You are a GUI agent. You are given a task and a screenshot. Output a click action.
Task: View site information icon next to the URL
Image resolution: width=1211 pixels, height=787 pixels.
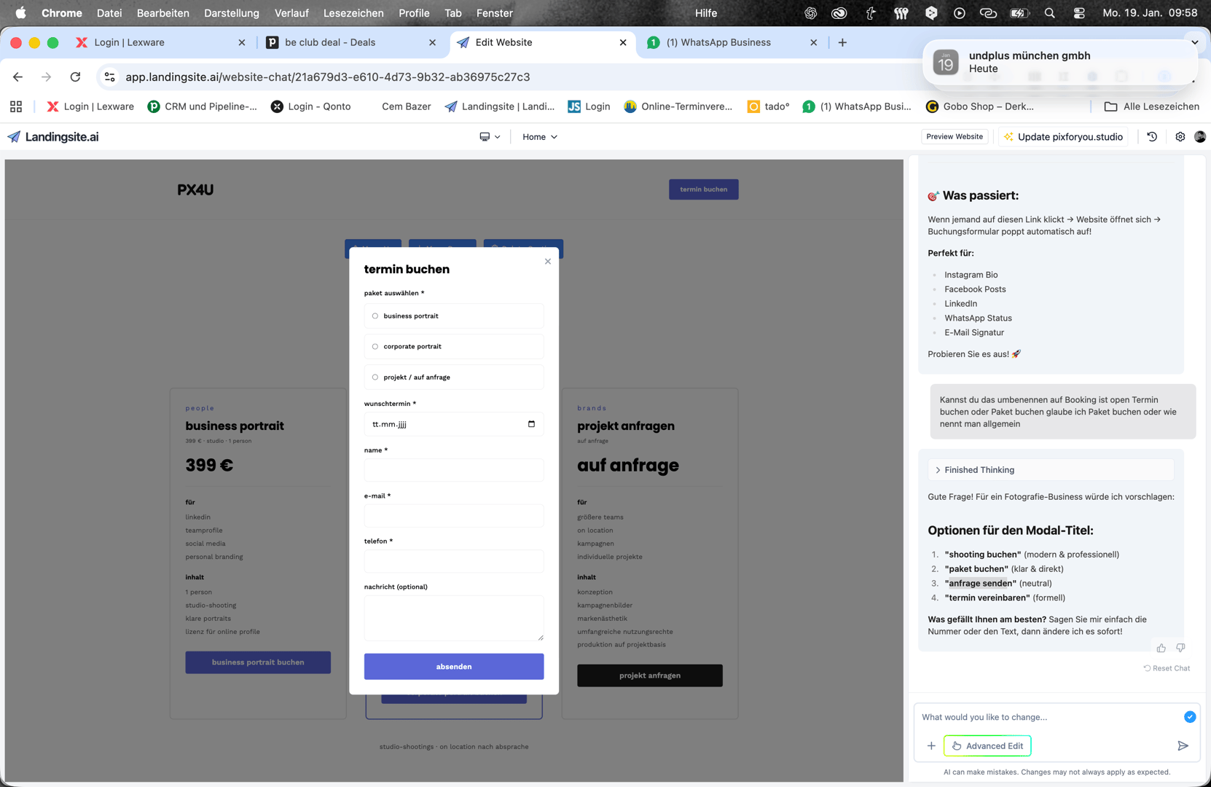(109, 77)
